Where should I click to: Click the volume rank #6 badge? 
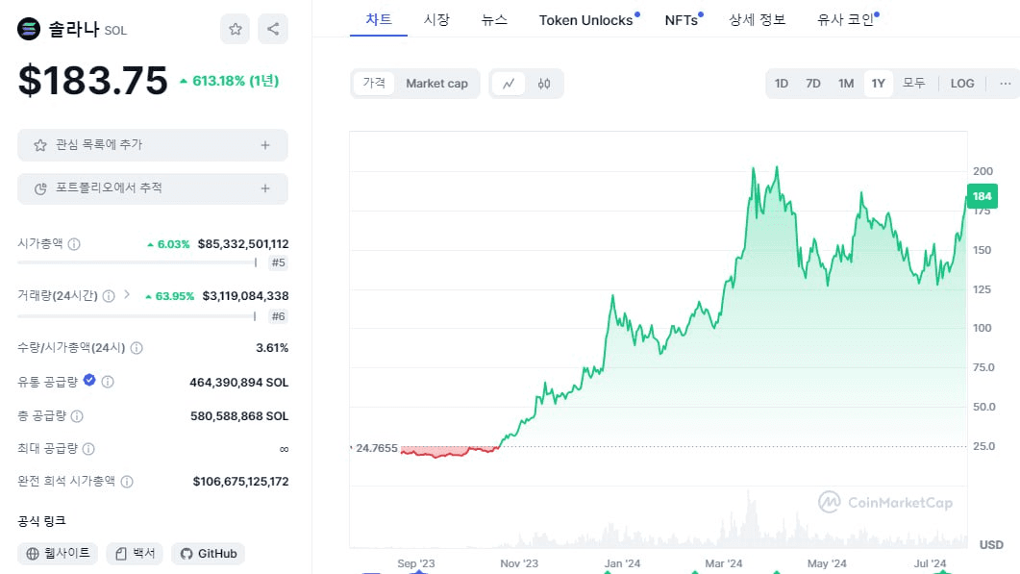pos(279,316)
